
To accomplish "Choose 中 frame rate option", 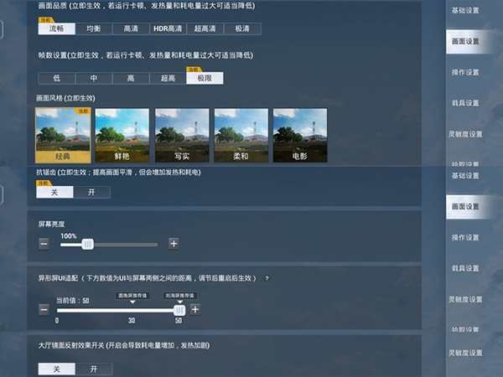I will pos(94,78).
